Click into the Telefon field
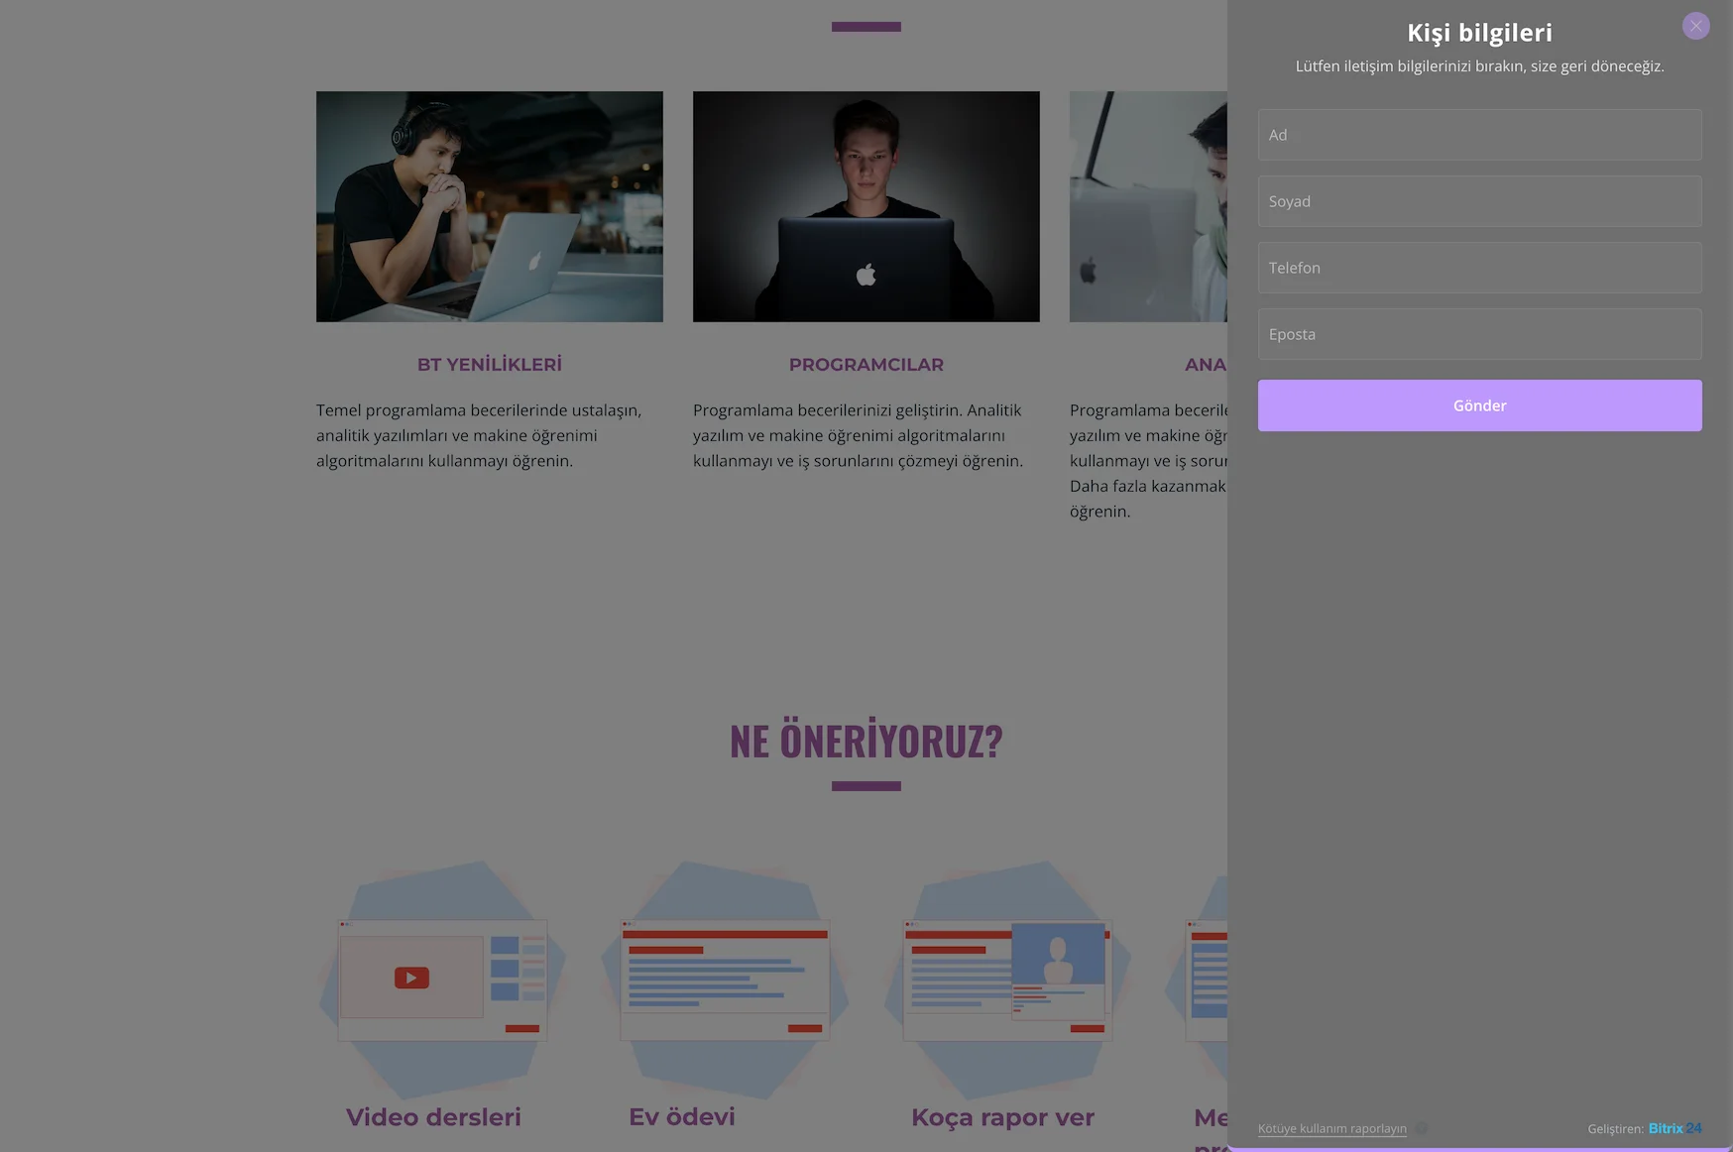Image resolution: width=1733 pixels, height=1152 pixels. click(x=1479, y=268)
